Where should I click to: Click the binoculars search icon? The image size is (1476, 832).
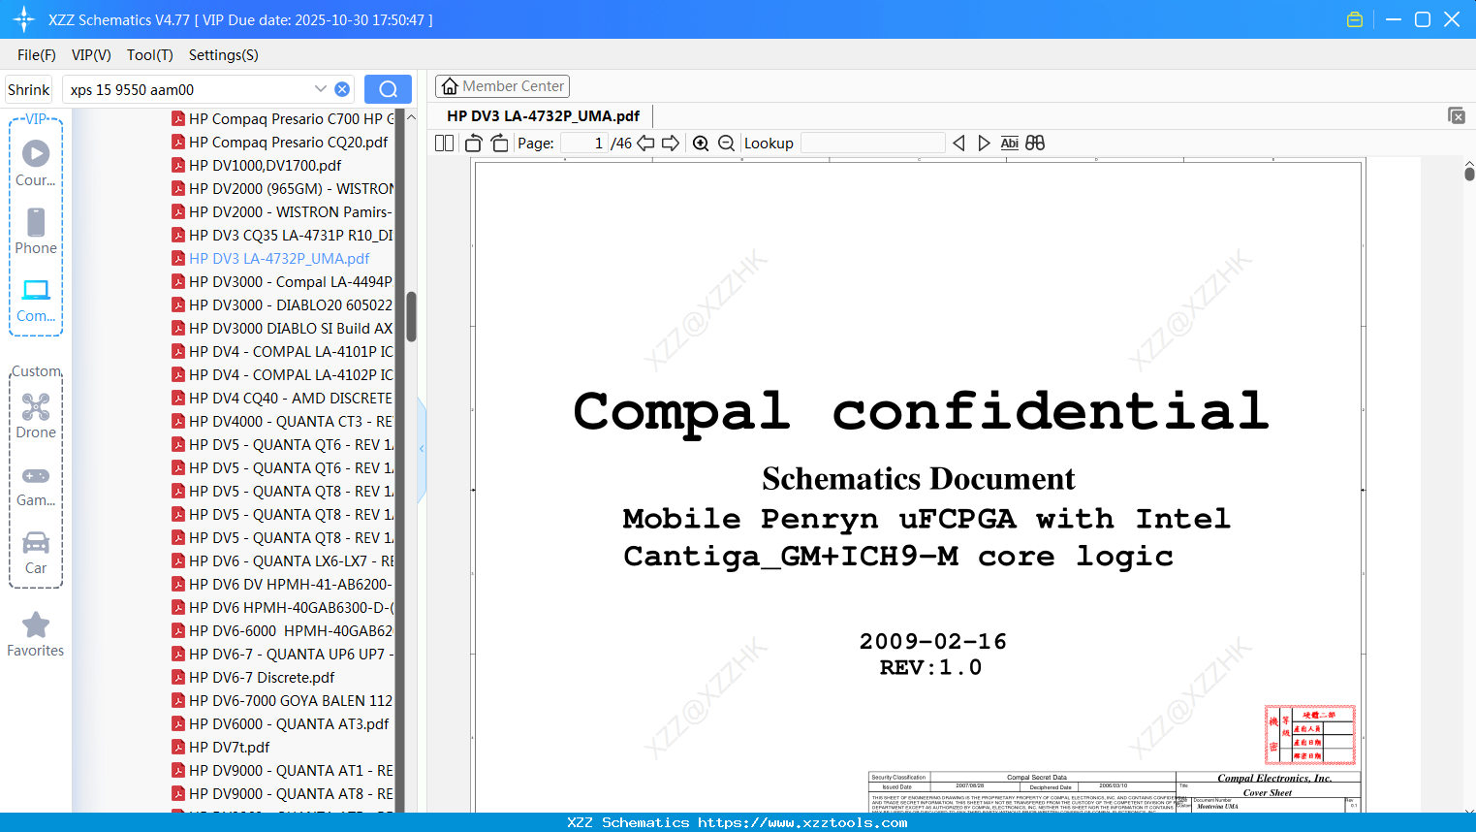coord(1035,143)
